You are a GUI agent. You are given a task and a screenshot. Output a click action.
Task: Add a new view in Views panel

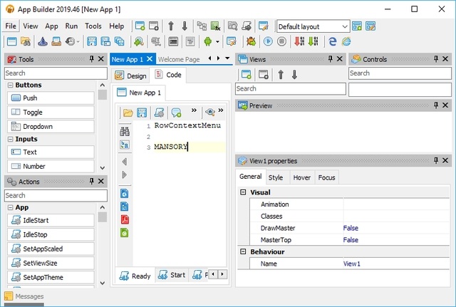click(247, 74)
